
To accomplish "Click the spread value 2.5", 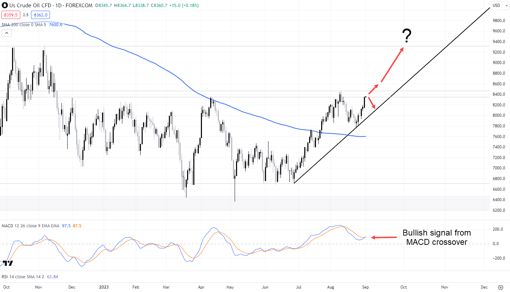I will tap(26, 15).
